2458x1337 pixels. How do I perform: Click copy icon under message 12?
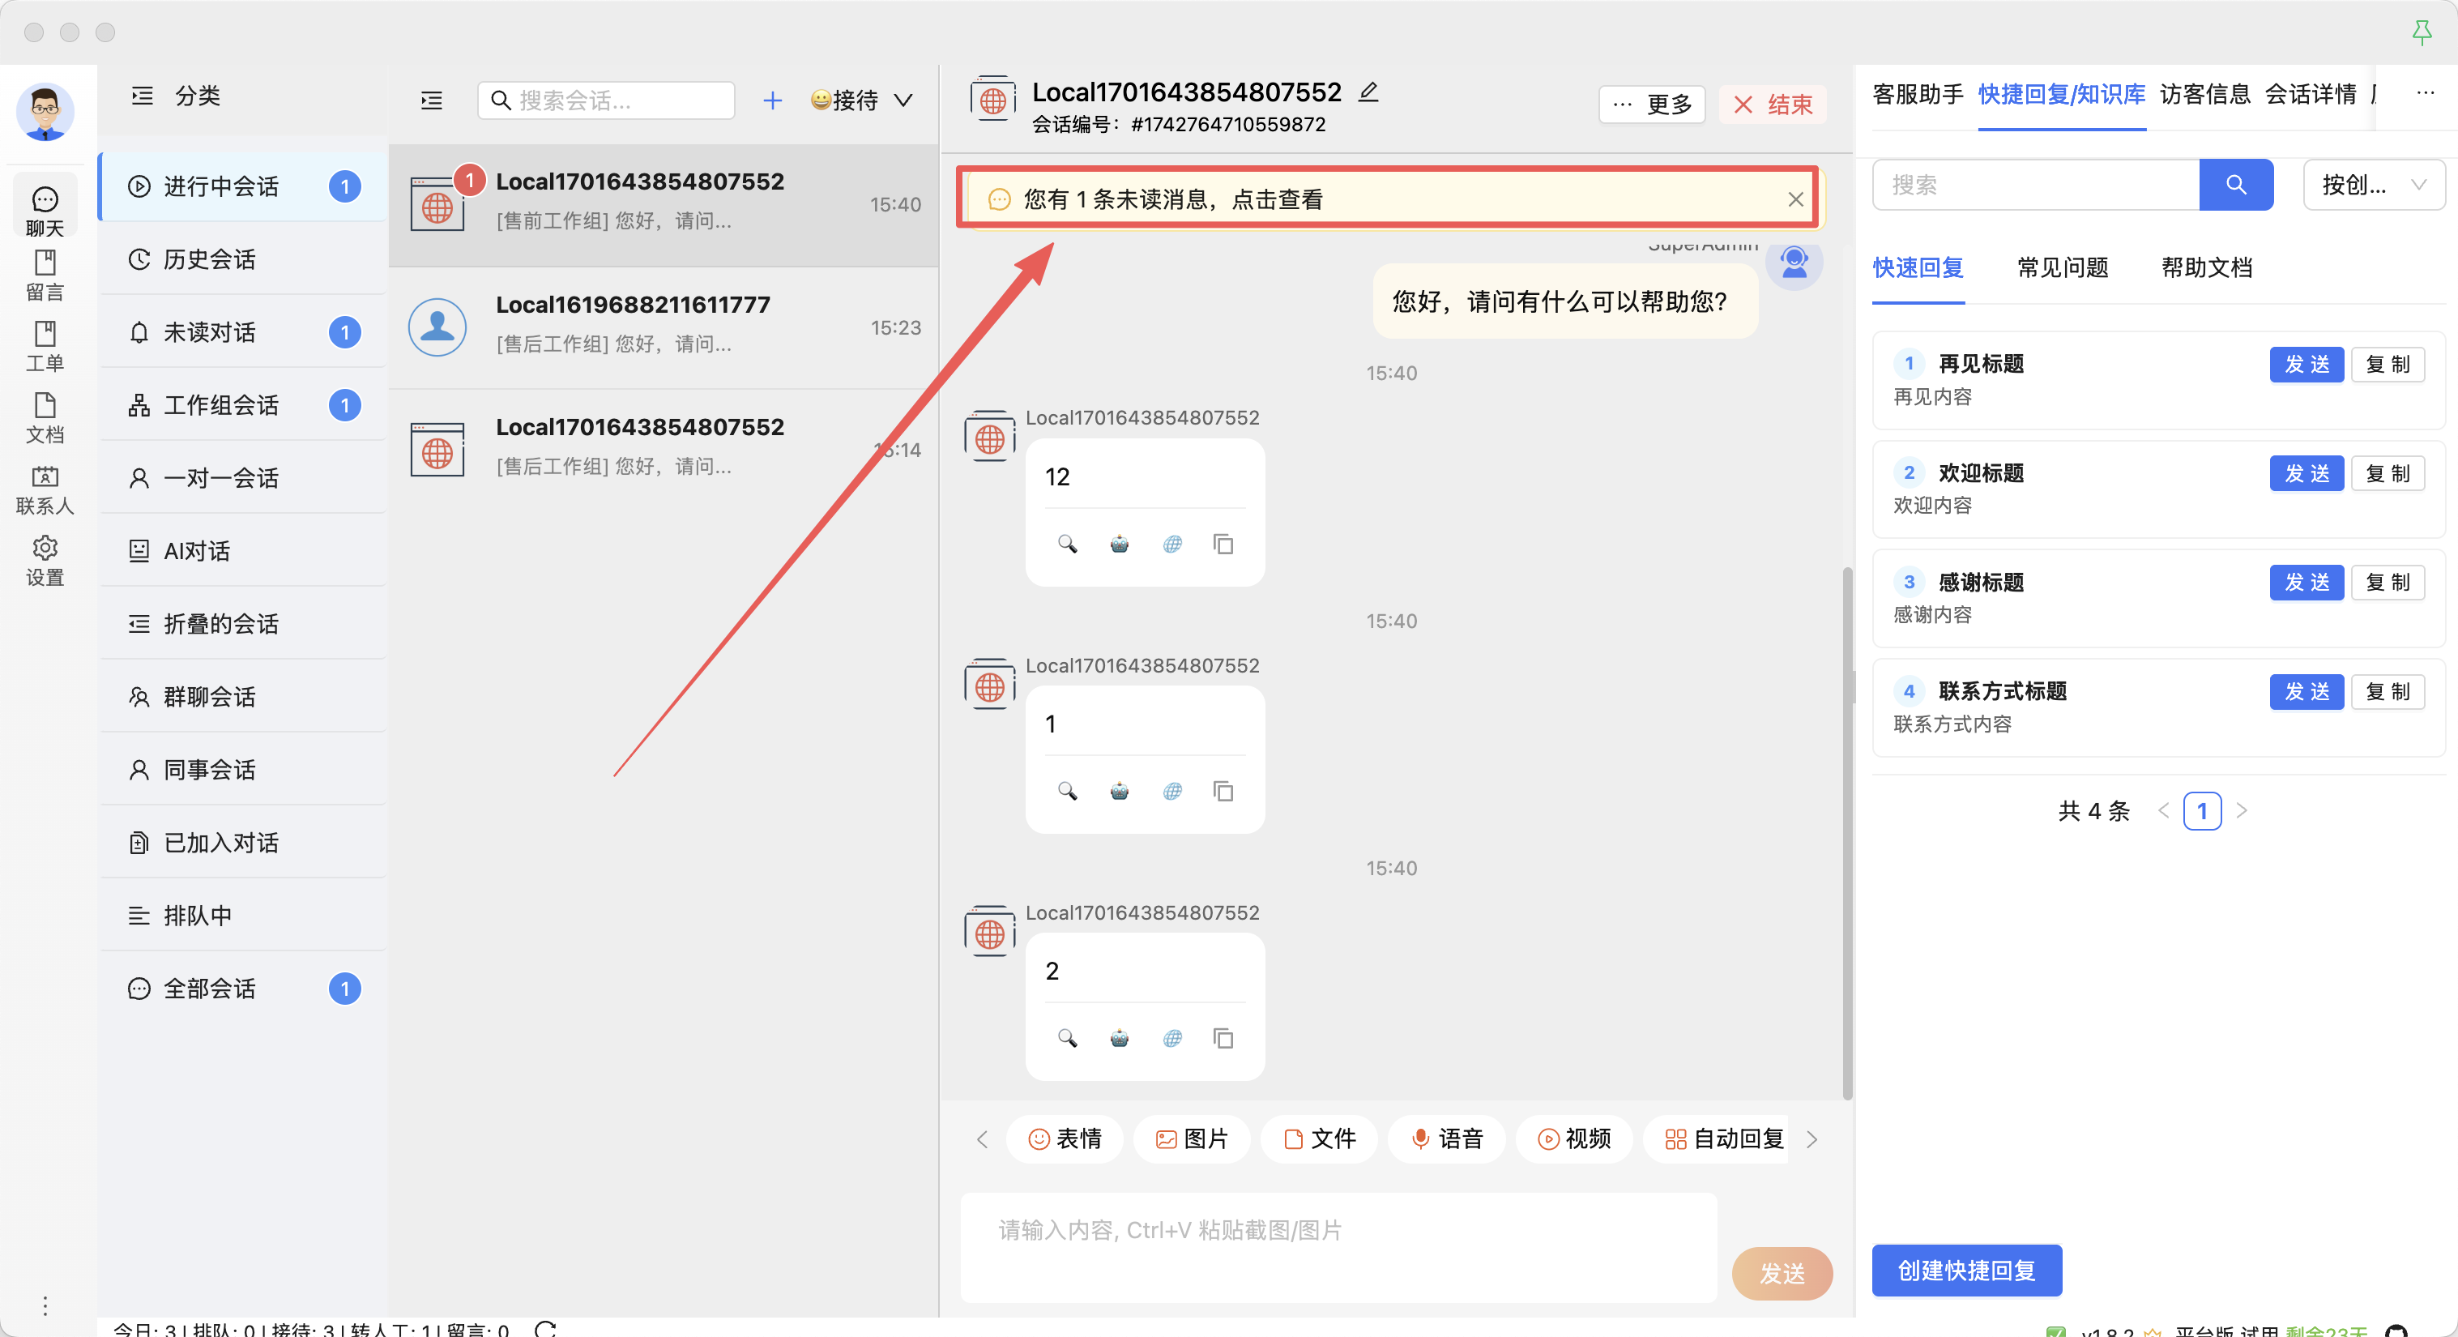1223,544
